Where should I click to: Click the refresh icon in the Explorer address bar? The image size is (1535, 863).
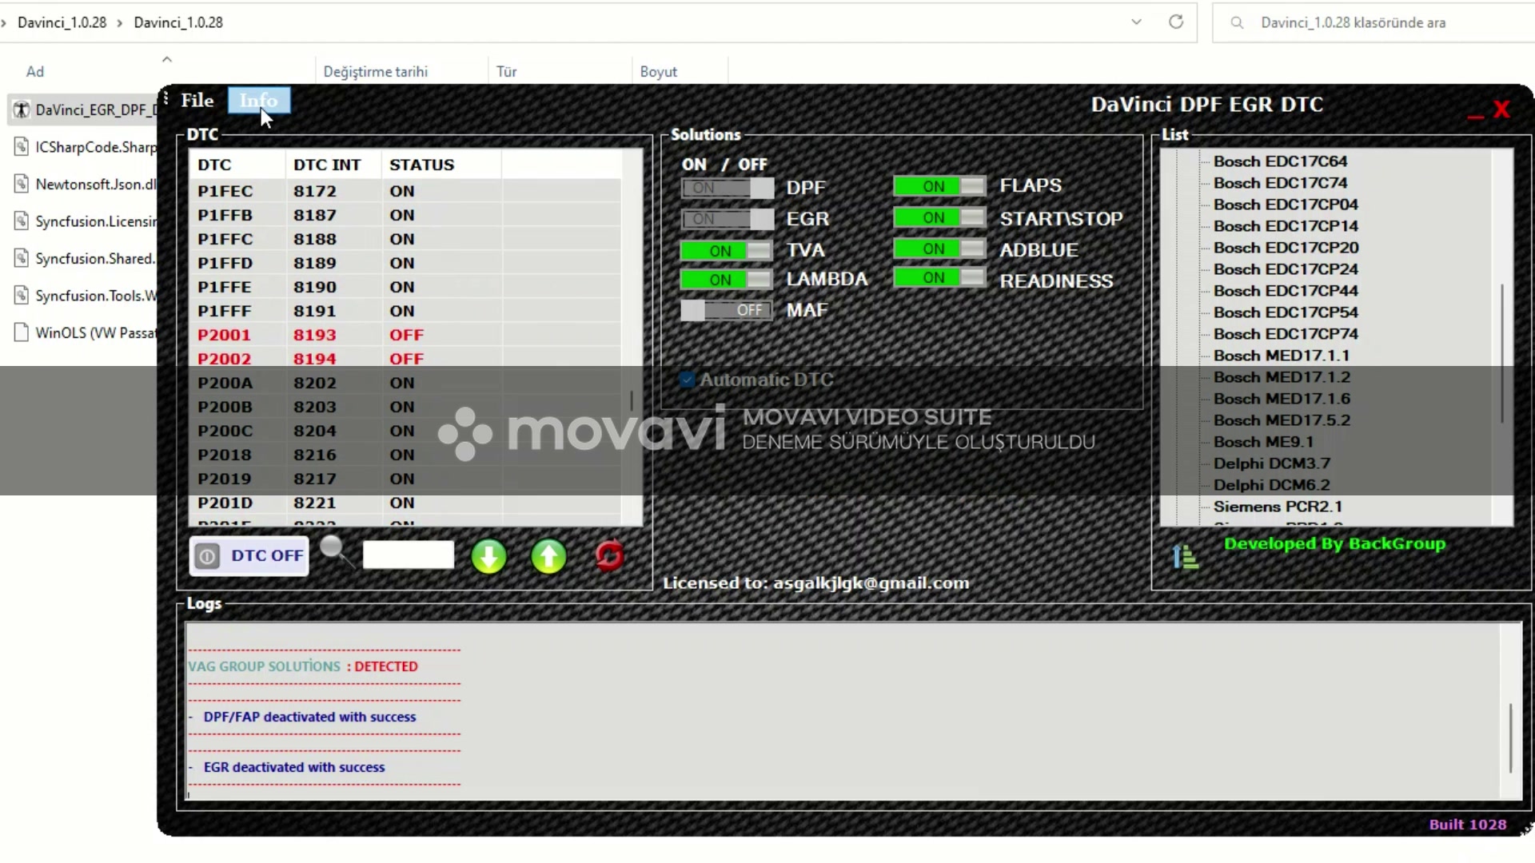1175,22
